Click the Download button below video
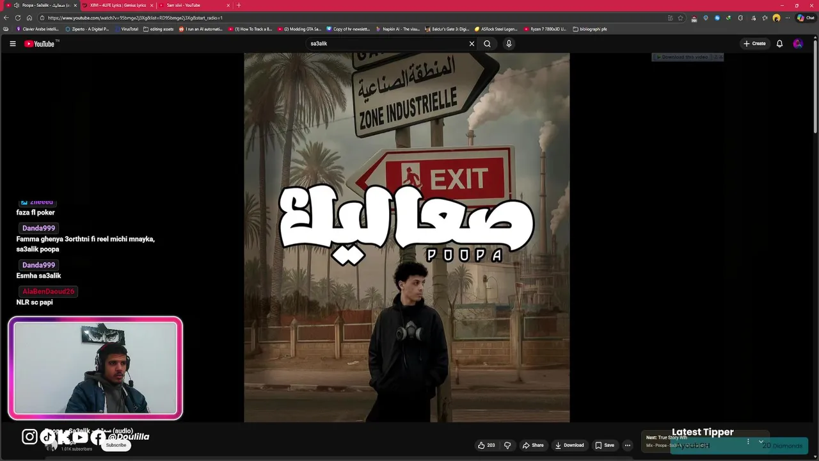 click(x=569, y=445)
